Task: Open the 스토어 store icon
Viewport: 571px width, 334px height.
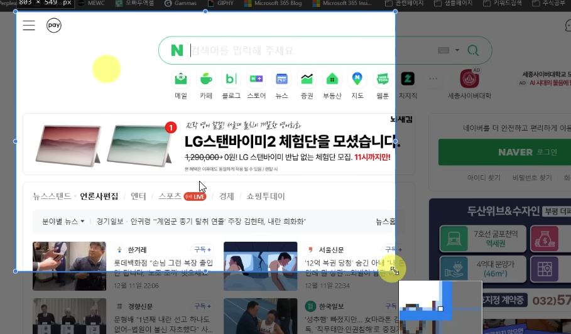Action: tap(256, 79)
